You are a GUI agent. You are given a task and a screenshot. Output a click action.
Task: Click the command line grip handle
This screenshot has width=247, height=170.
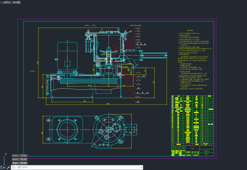pos(1,168)
